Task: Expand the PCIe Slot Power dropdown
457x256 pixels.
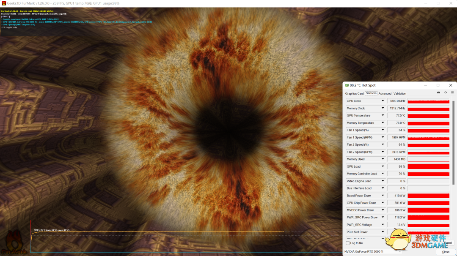Action: click(383, 232)
